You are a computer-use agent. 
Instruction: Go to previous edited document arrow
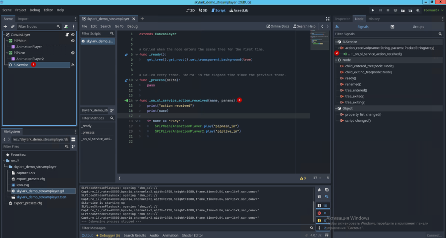click(x=322, y=26)
